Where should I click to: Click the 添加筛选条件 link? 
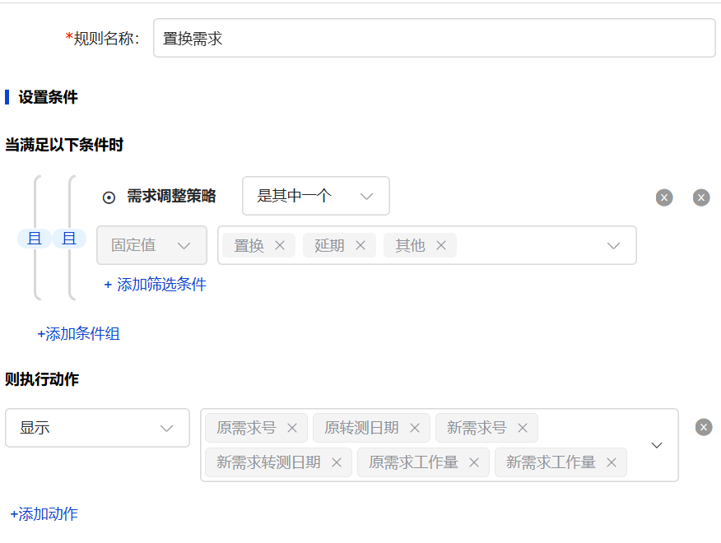point(156,285)
